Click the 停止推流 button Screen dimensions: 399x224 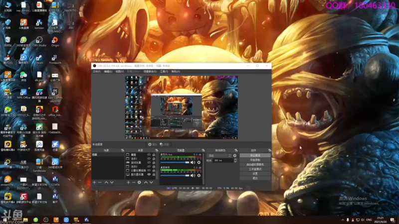click(255, 155)
